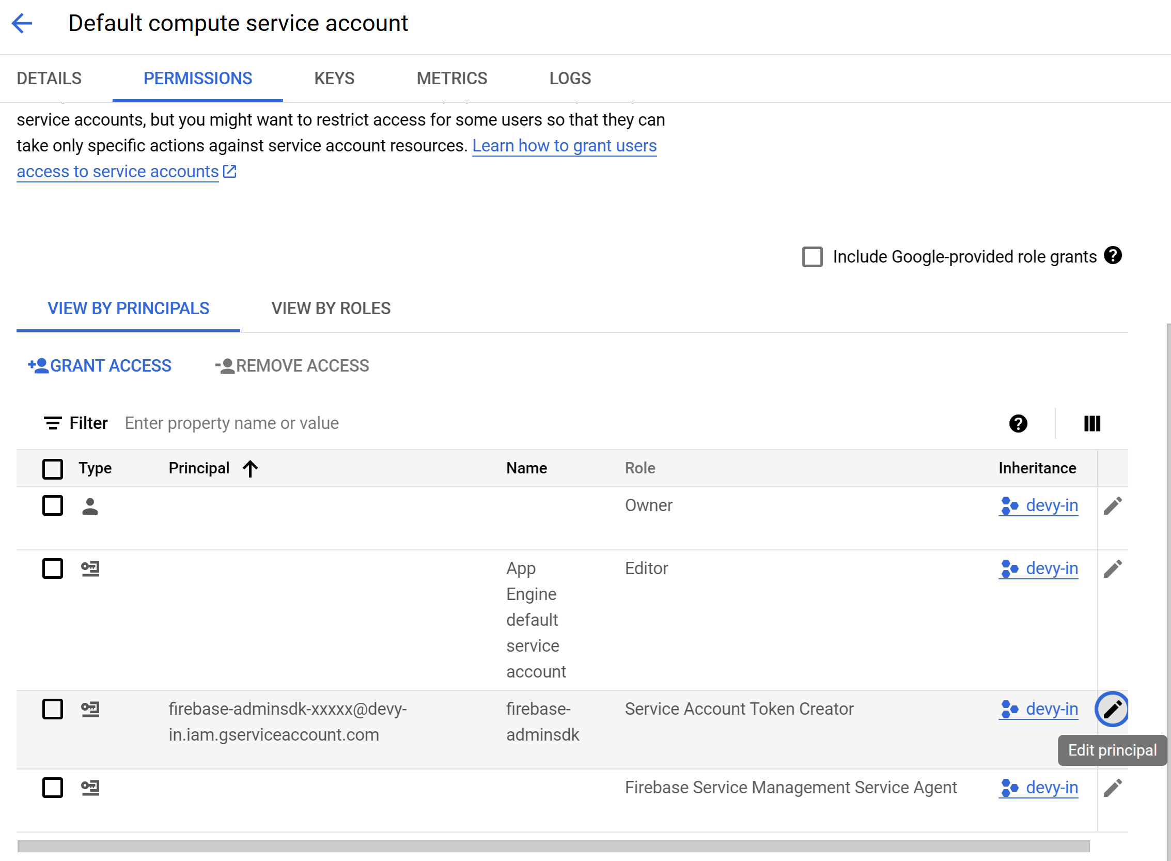Enable Include Google-provided role grants checkbox
Screen dimensions: 1171x861
pos(812,257)
